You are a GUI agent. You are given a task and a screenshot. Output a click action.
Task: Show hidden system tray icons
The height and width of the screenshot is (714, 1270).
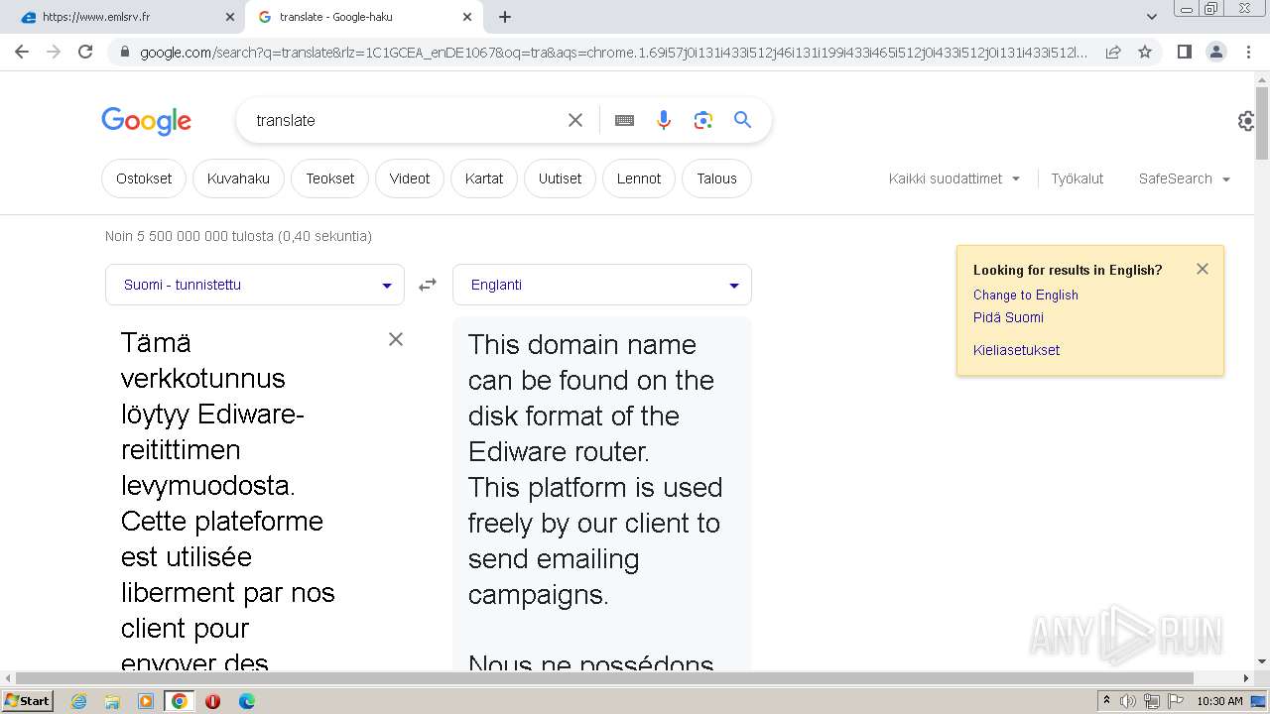click(1106, 701)
